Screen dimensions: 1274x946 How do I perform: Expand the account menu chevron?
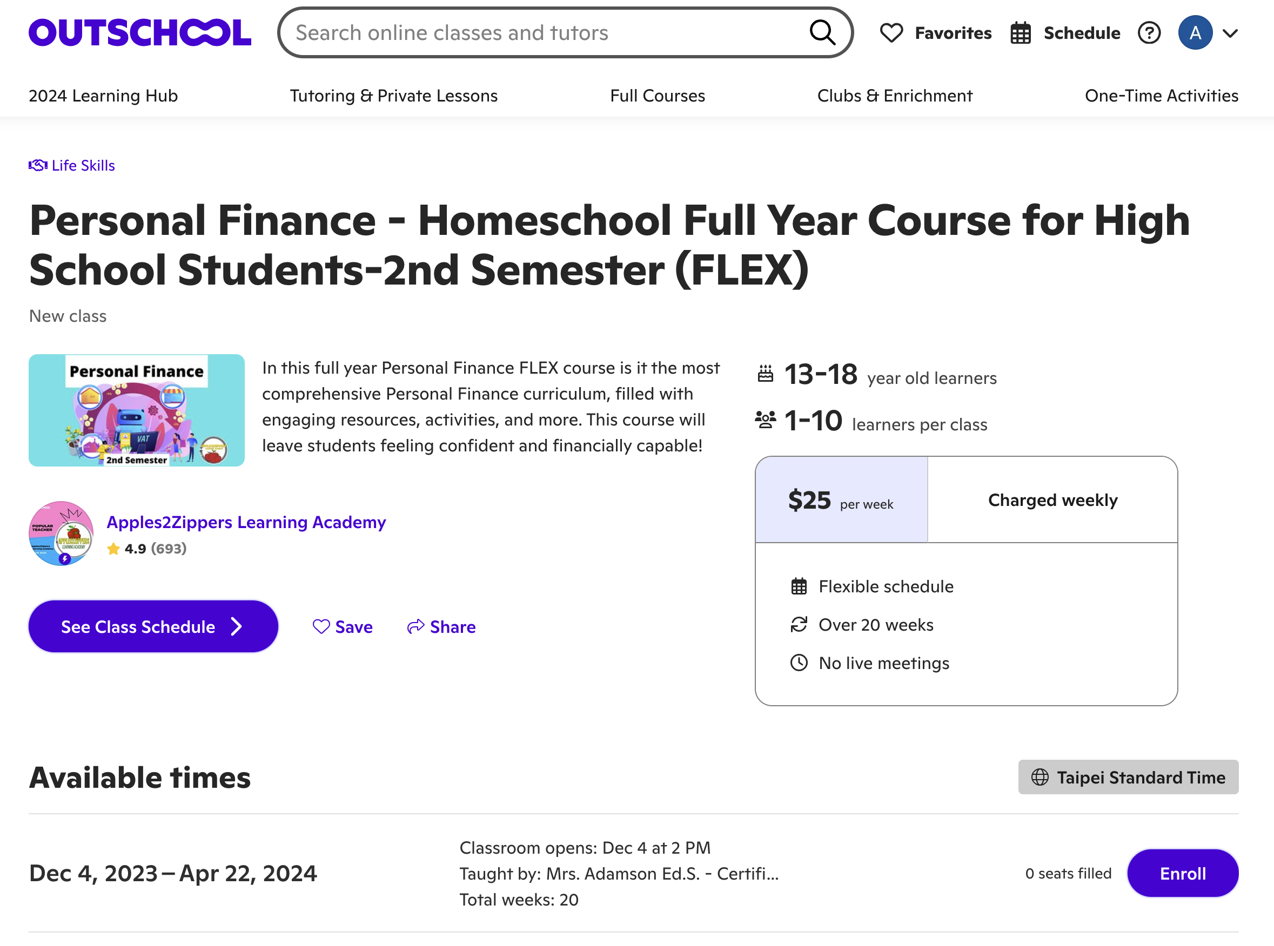tap(1230, 33)
